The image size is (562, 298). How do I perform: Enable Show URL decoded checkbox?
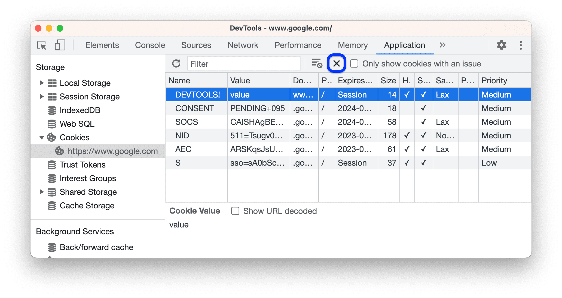click(x=235, y=211)
